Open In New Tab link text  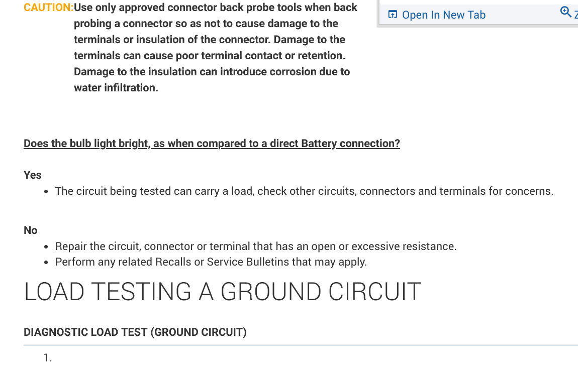click(x=444, y=15)
